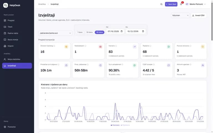Click the SLA usklađenost check icon

pos(135,65)
